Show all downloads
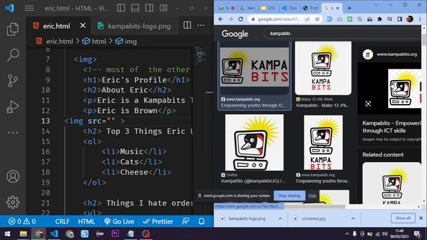This screenshot has height=240, width=427. coord(403,218)
